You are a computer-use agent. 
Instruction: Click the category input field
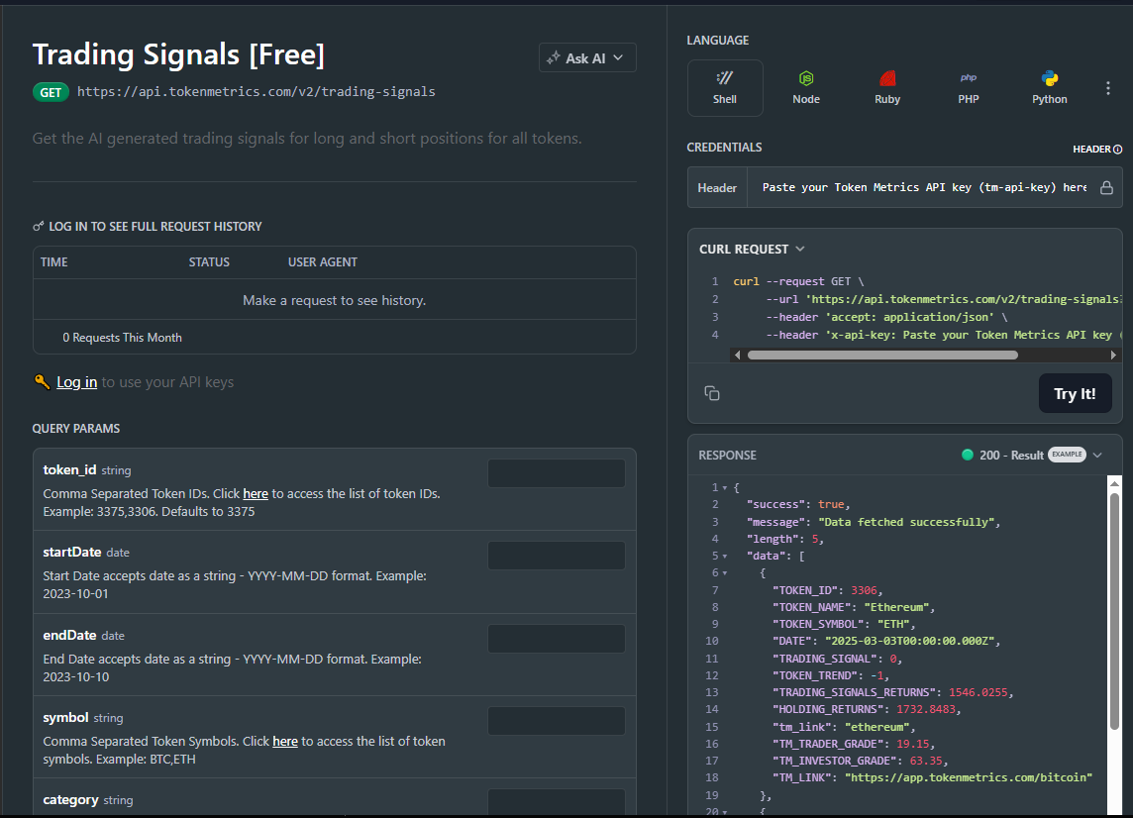click(557, 802)
